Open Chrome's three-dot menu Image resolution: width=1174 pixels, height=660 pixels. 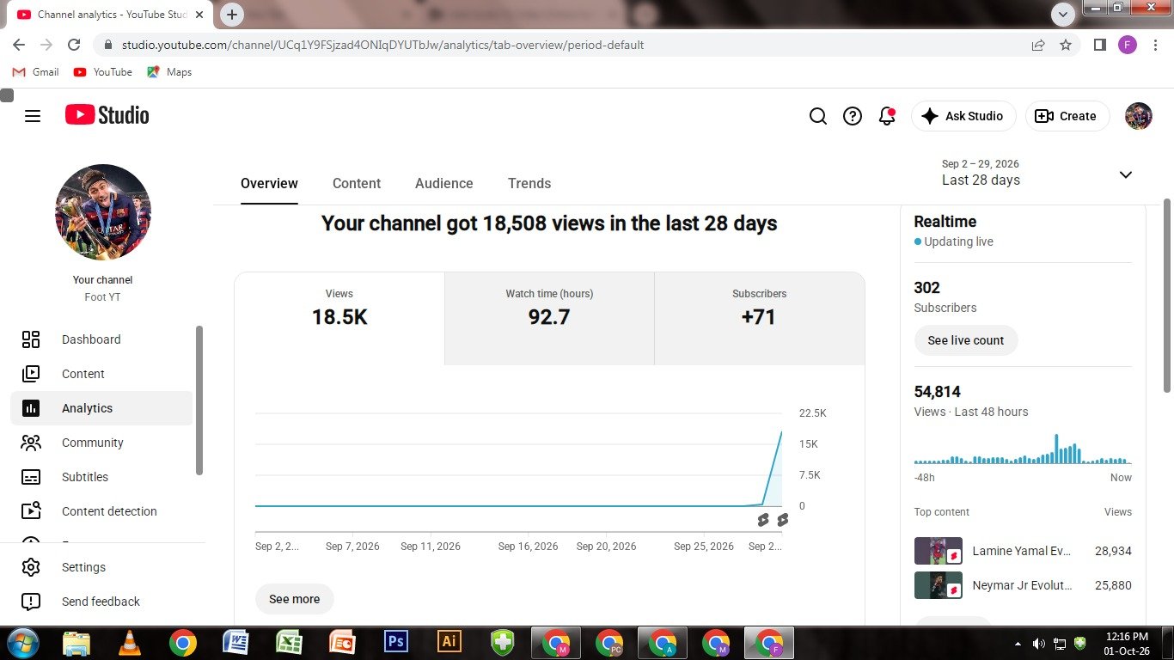(x=1155, y=45)
